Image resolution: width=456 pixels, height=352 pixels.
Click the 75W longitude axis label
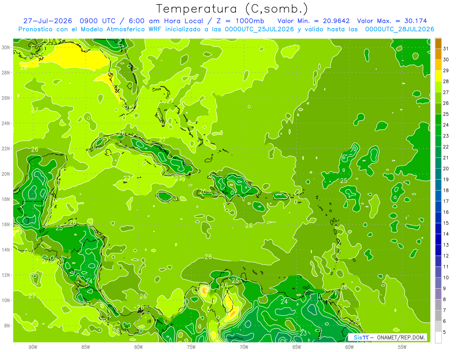pyautogui.click(x=191, y=347)
